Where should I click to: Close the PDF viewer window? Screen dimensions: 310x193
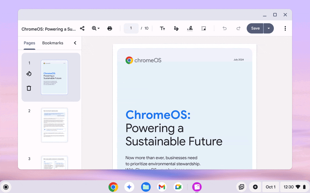285,15
